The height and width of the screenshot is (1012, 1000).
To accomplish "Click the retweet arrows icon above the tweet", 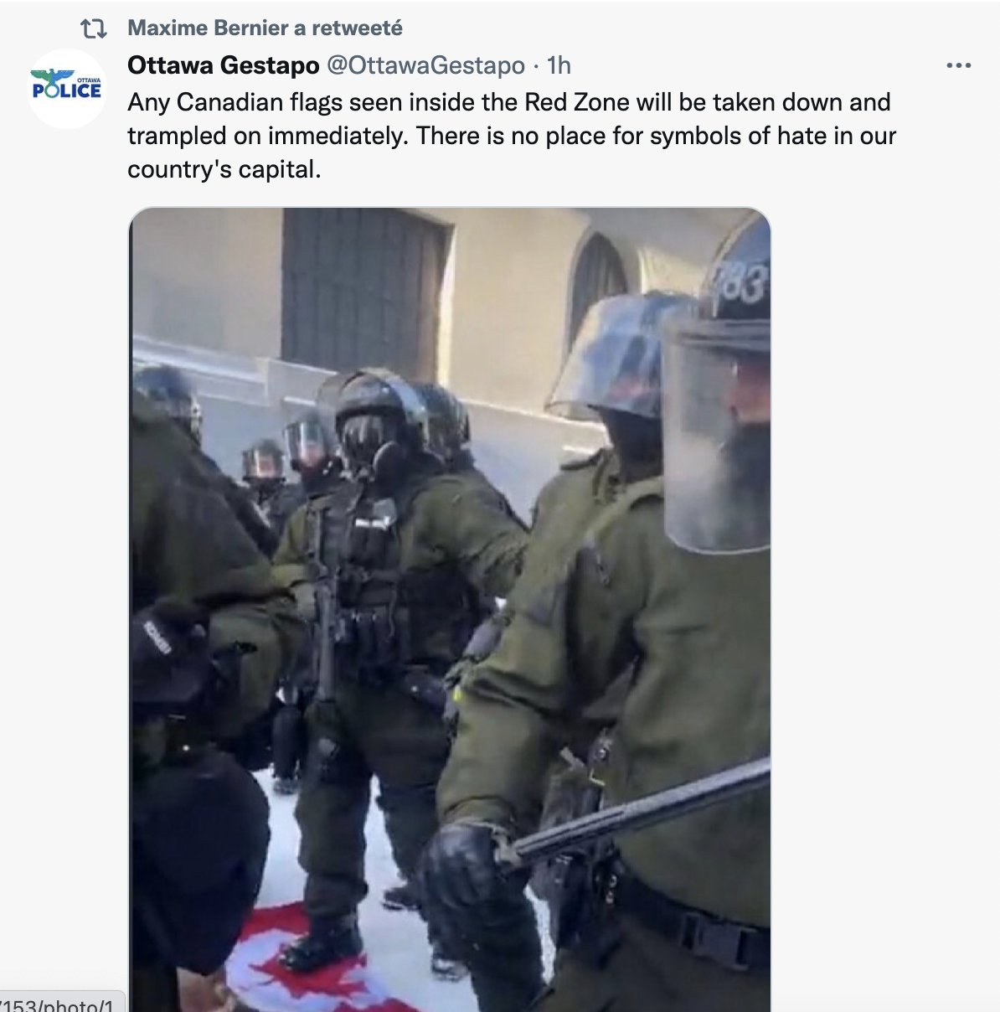I will [x=93, y=29].
